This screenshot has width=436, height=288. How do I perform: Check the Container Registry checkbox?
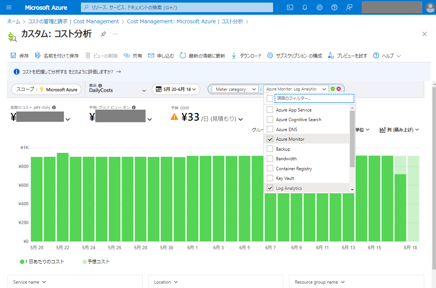click(x=270, y=168)
